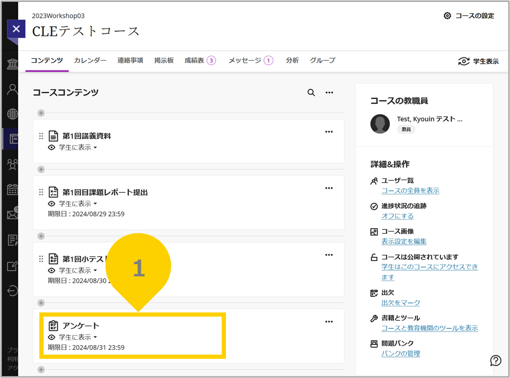Close the course panel with X button

pos(16,29)
